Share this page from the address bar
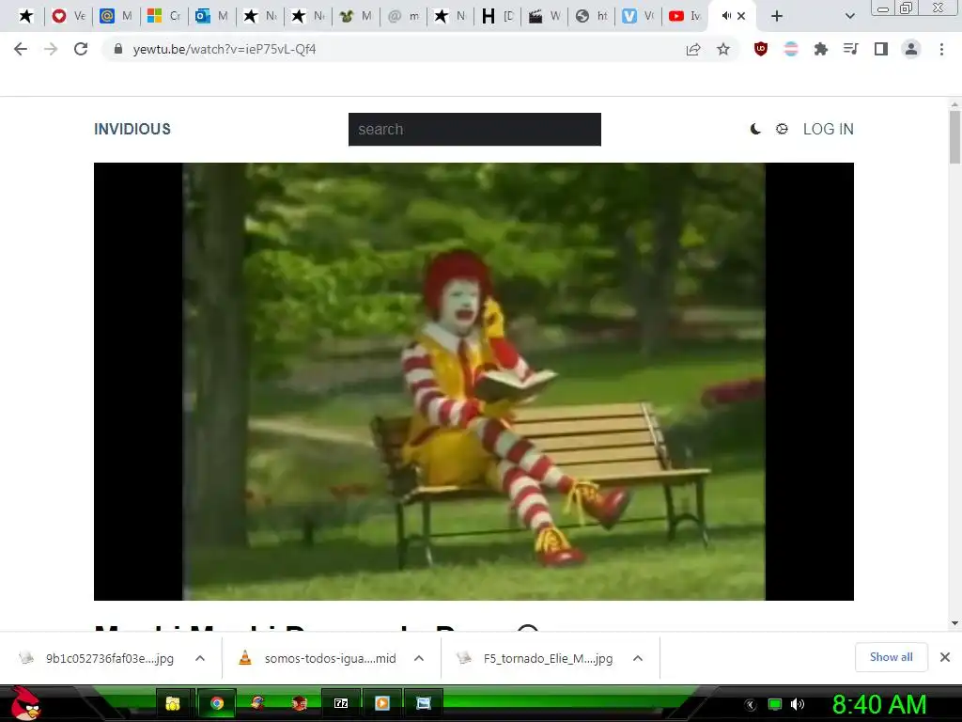This screenshot has height=722, width=962. 693,49
